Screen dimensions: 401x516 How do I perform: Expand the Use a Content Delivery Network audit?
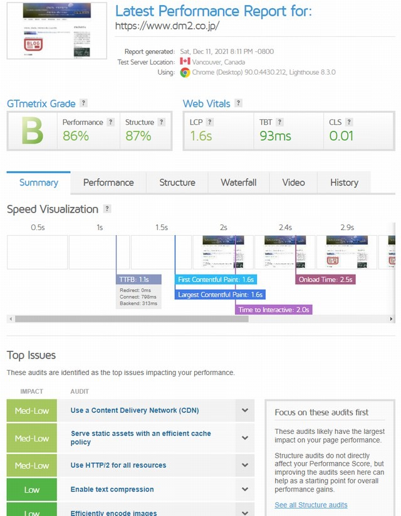tap(245, 411)
